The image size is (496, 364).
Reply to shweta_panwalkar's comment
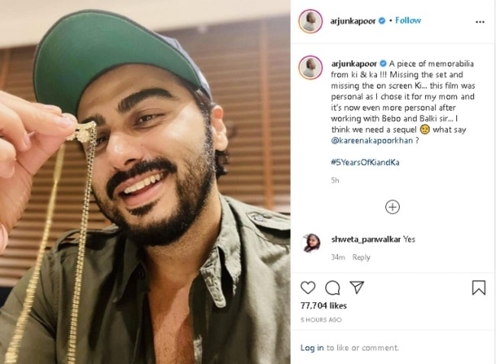pyautogui.click(x=361, y=257)
